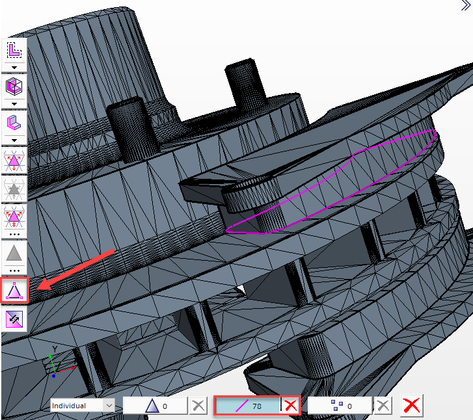Click the solid grey triangle icon
The image size is (473, 420).
[x=14, y=254]
